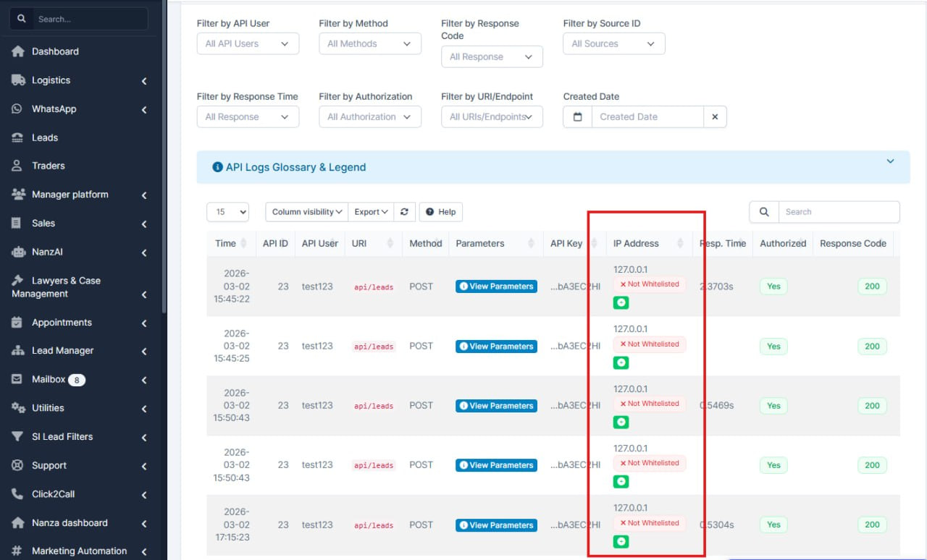927x560 pixels.
Task: Click the sidebar search field
Action: tap(91, 19)
